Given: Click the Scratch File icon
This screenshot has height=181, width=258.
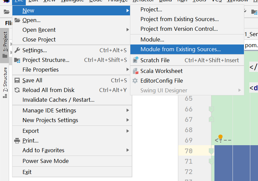Looking at the screenshot, I should [x=135, y=60].
